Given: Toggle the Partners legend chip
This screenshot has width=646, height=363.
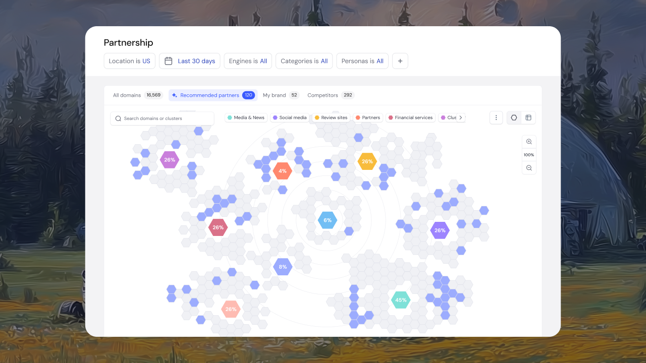Looking at the screenshot, I should 368,117.
